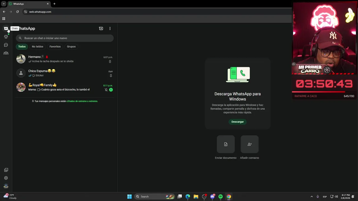Click pin icon on Chica Espuma chat
This screenshot has height=201, width=358.
click(x=111, y=76)
